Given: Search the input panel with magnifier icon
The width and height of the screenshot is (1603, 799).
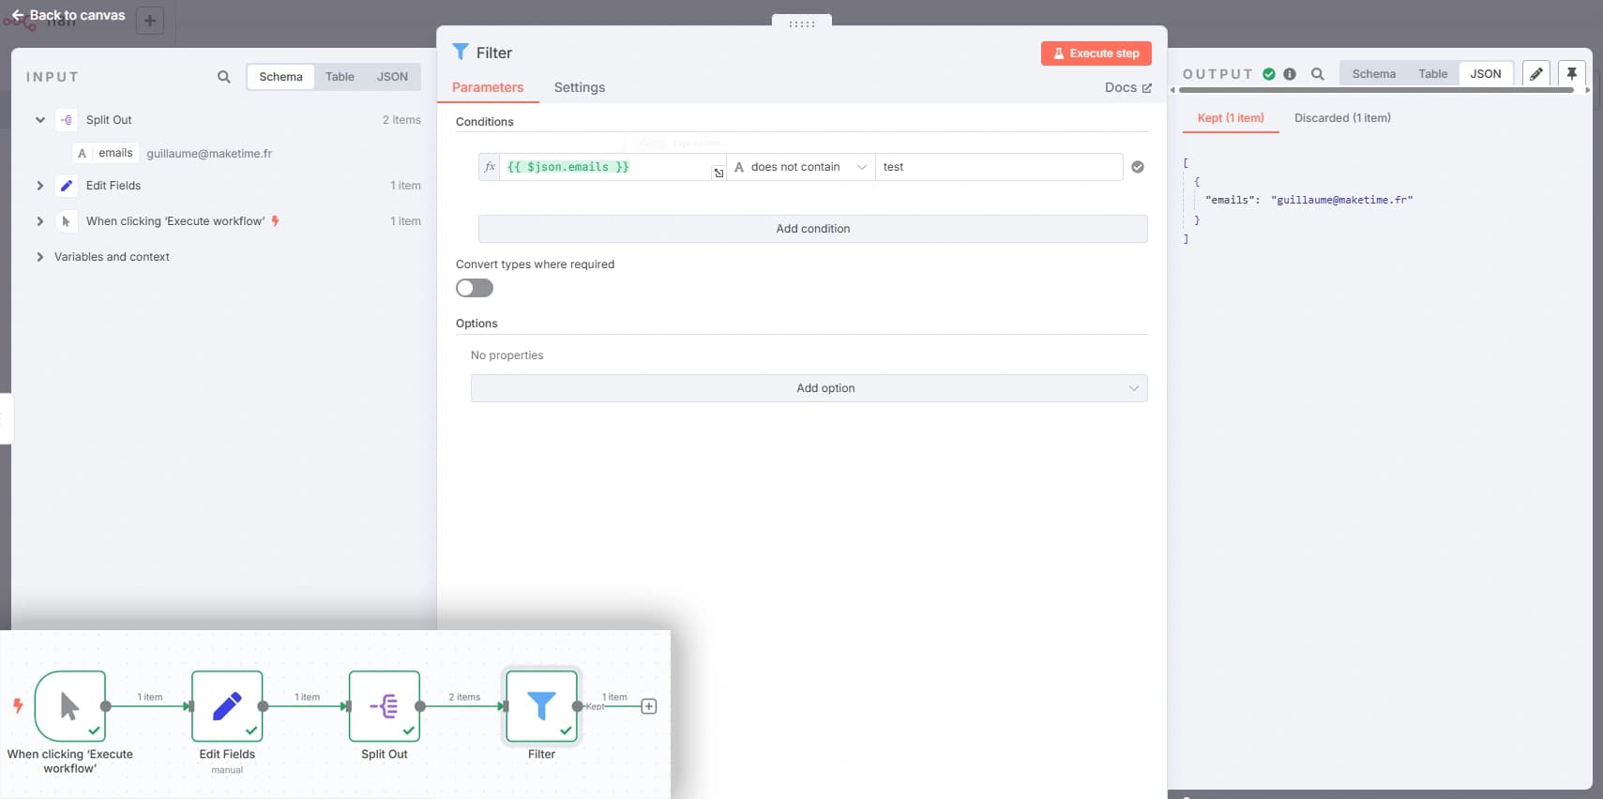Looking at the screenshot, I should 223,77.
